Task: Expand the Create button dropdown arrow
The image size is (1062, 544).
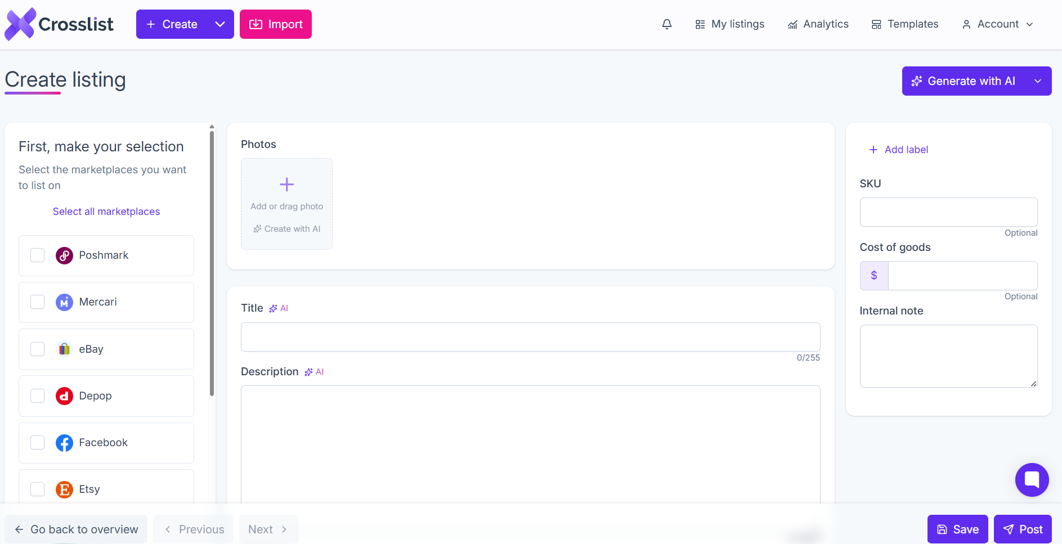Action: [x=221, y=24]
